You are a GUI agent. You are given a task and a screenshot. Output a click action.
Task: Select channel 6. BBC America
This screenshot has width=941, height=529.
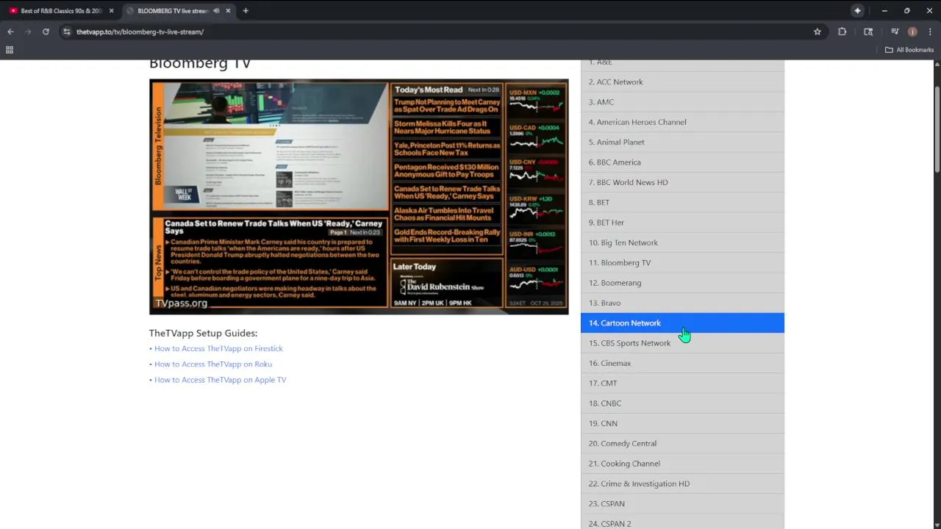coord(682,162)
